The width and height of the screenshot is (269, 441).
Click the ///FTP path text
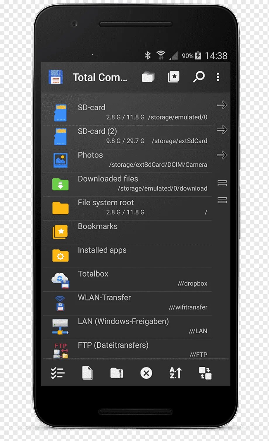pyautogui.click(x=199, y=355)
